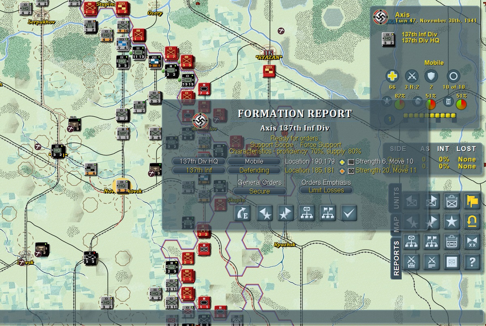The image size is (486, 326).
Task: Switch to the REPORTS tab
Action: pyautogui.click(x=396, y=258)
